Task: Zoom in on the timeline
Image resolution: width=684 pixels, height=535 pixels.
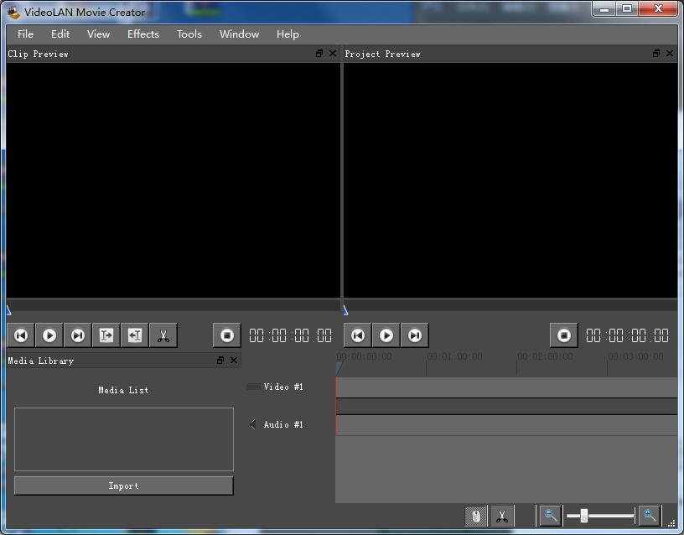Action: pyautogui.click(x=650, y=516)
